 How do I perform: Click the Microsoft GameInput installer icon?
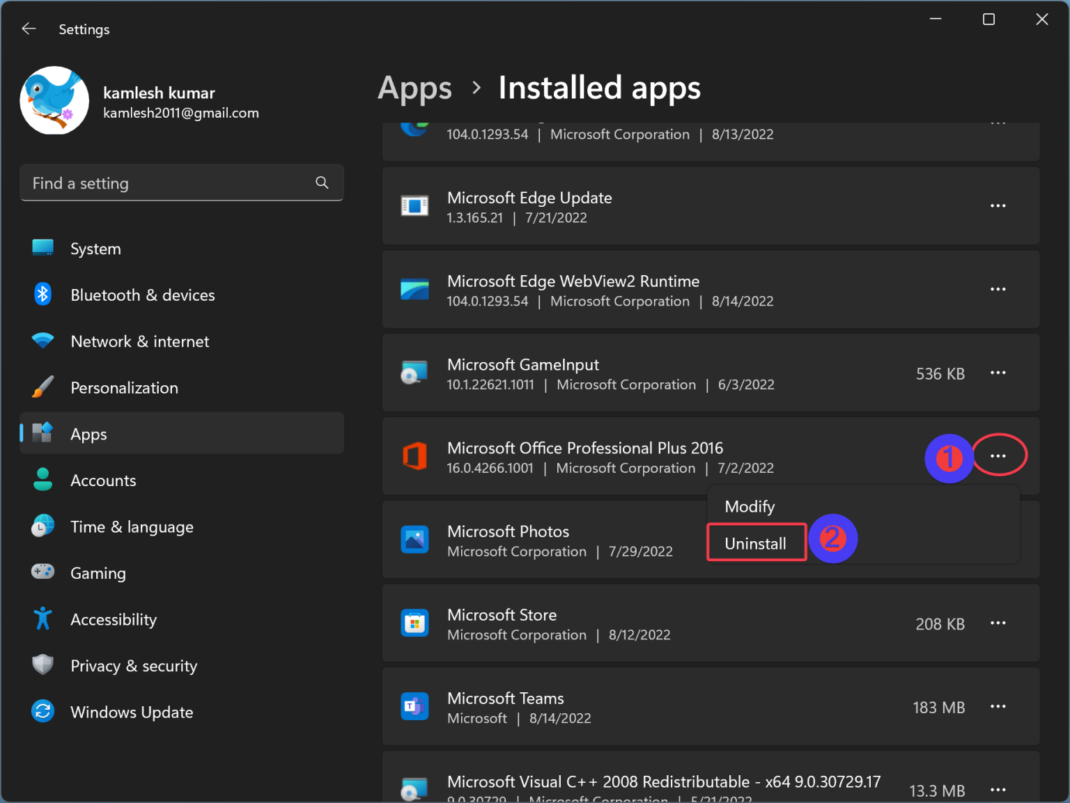pos(414,373)
